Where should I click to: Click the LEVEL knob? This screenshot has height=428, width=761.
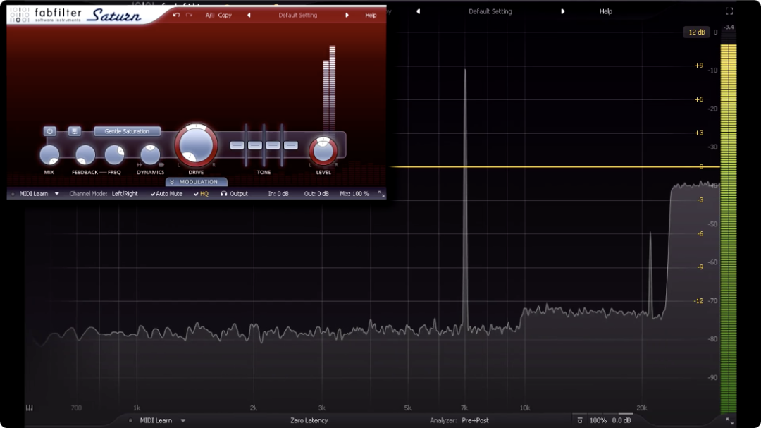(x=323, y=151)
